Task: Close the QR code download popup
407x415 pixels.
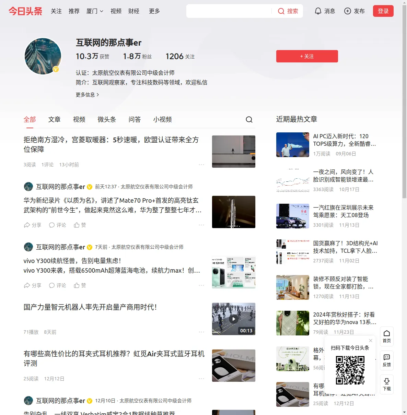Action: pyautogui.click(x=371, y=341)
